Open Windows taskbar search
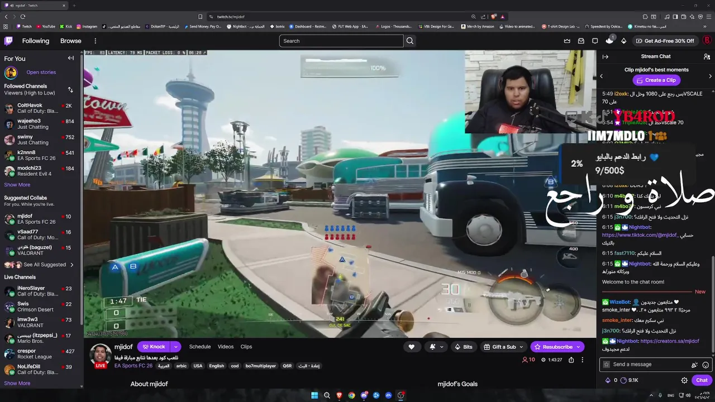 pos(327,395)
